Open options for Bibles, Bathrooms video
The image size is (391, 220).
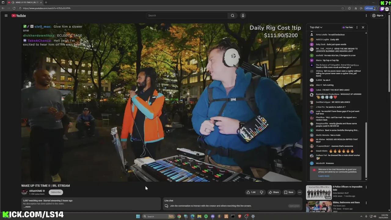tap(366, 203)
